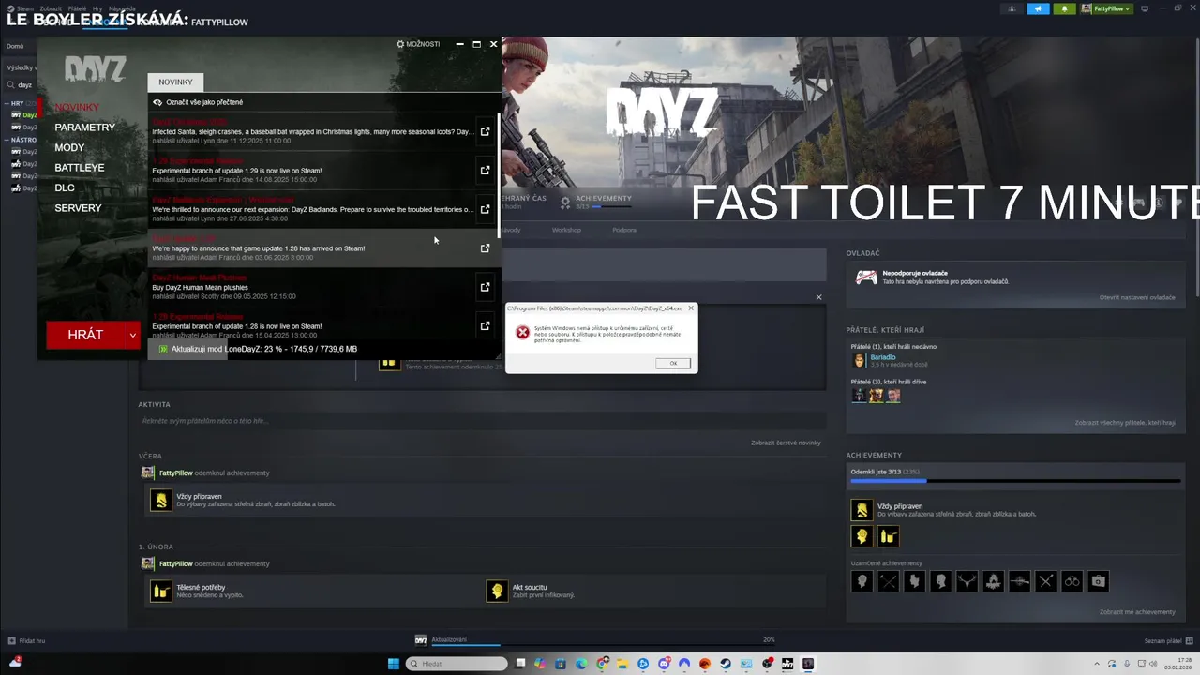Screen dimensions: 1200x675
Task: Open external link for 1.28 Experimental Release news
Action: pyautogui.click(x=485, y=325)
